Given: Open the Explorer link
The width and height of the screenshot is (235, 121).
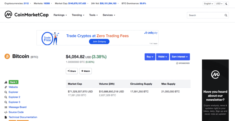Looking at the screenshot, I should (13, 92).
